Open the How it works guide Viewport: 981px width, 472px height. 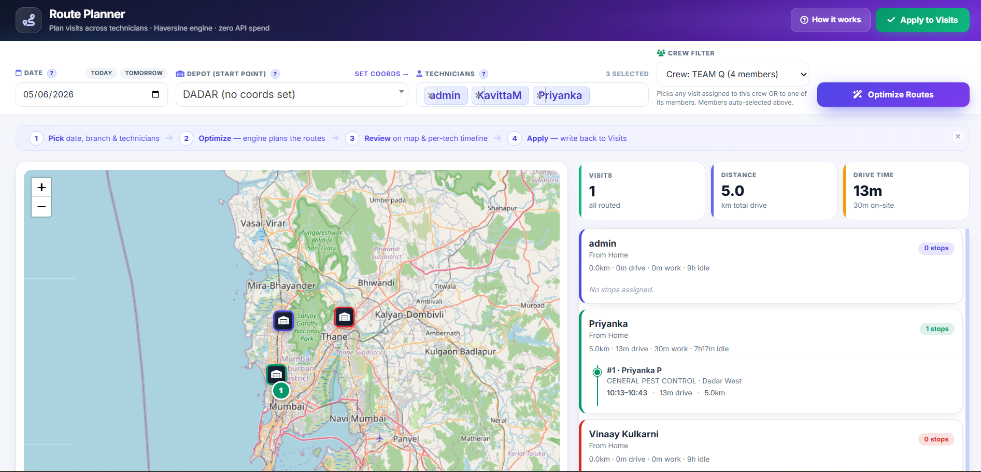[x=830, y=20]
